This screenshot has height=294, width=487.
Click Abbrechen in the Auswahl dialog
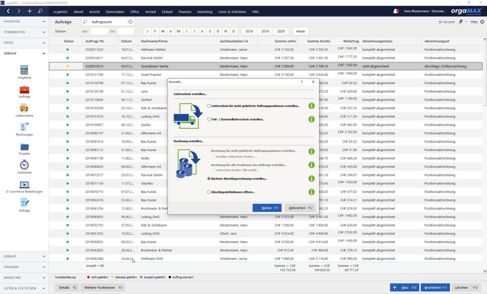point(301,208)
